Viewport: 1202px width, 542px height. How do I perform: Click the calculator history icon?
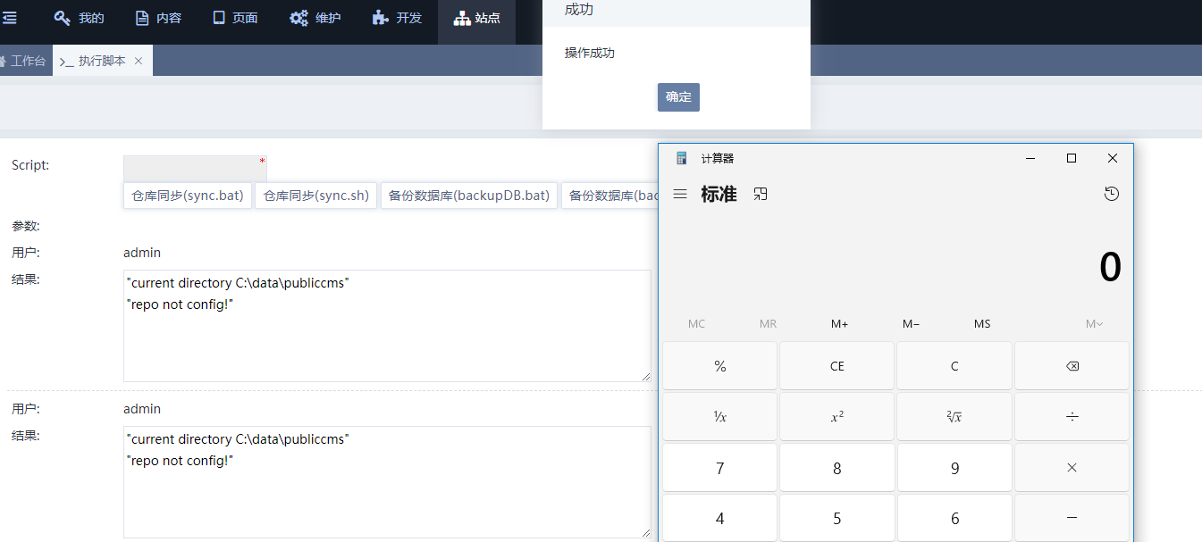(x=1111, y=194)
